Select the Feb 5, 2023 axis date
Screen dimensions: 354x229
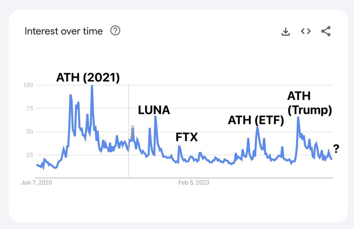coord(194,183)
